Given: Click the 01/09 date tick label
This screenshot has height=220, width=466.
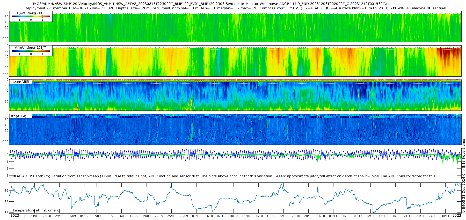Looking at the screenshot, I should [72, 216].
